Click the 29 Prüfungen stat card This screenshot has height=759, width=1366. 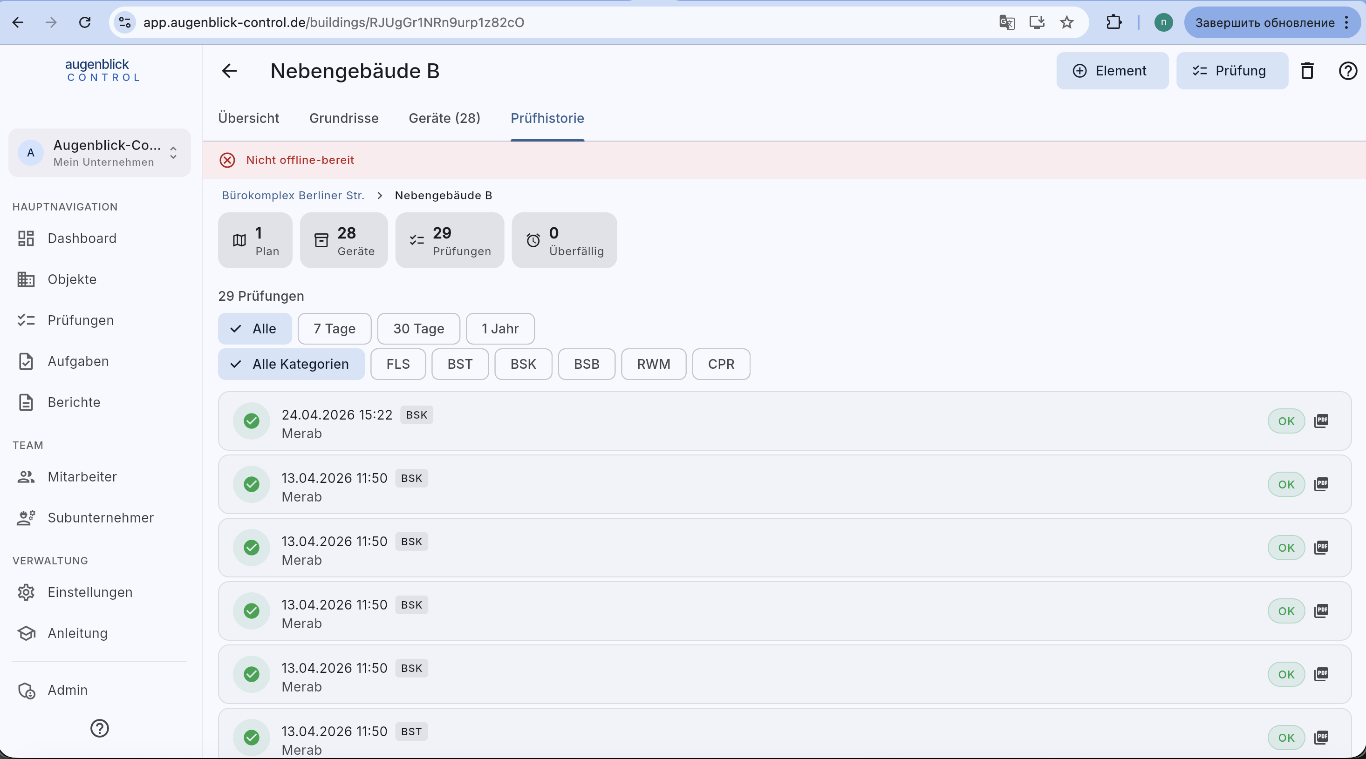coord(450,240)
